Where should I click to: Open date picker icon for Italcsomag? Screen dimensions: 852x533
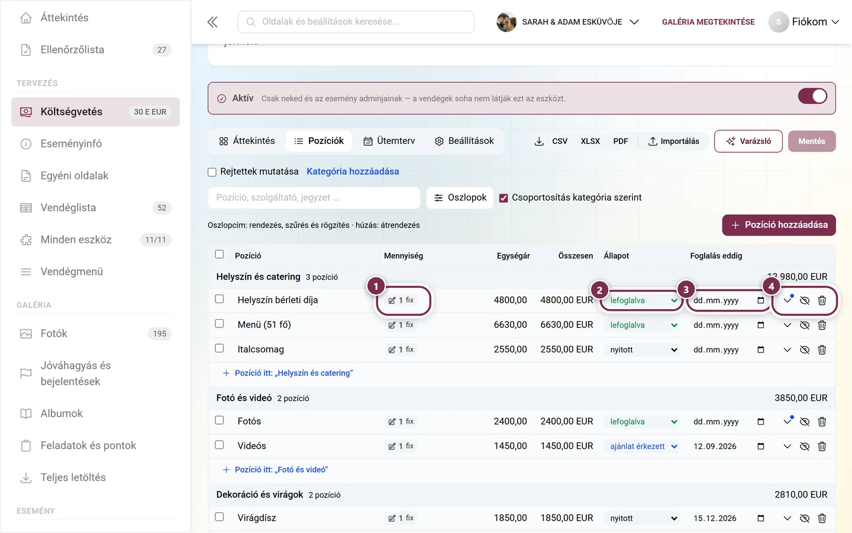coord(761,350)
